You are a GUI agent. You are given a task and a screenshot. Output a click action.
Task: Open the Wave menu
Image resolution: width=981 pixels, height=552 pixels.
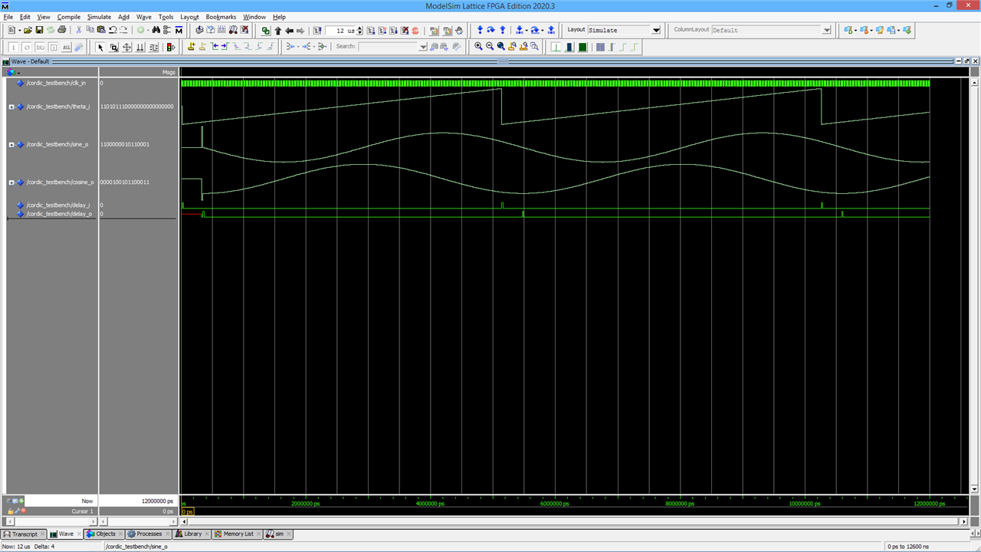(x=143, y=17)
